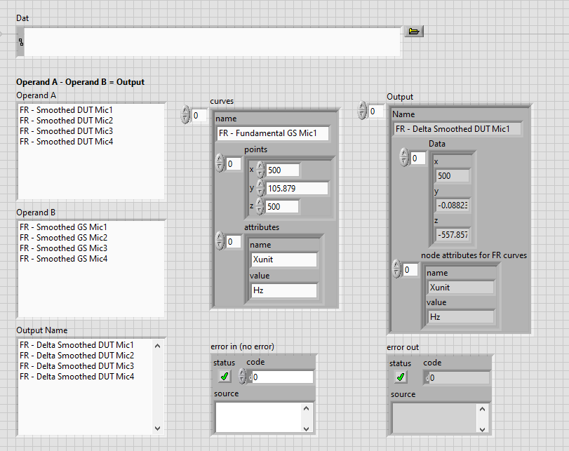Click the points array index stepper

220,163
